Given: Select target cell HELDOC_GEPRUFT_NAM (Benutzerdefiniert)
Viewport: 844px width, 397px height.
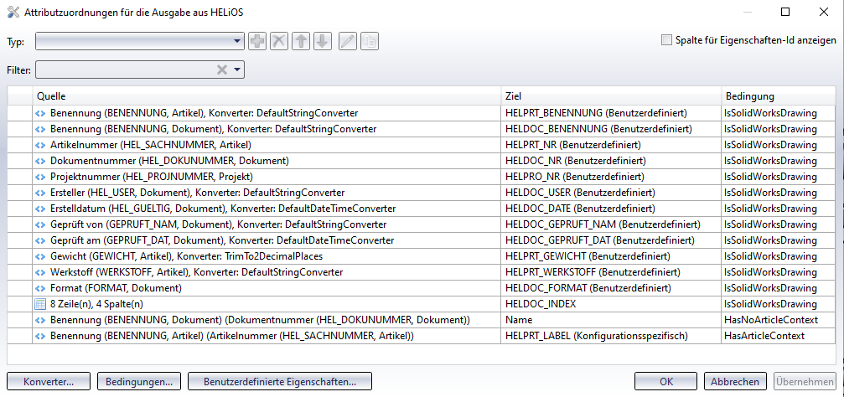Looking at the screenshot, I should [612, 224].
